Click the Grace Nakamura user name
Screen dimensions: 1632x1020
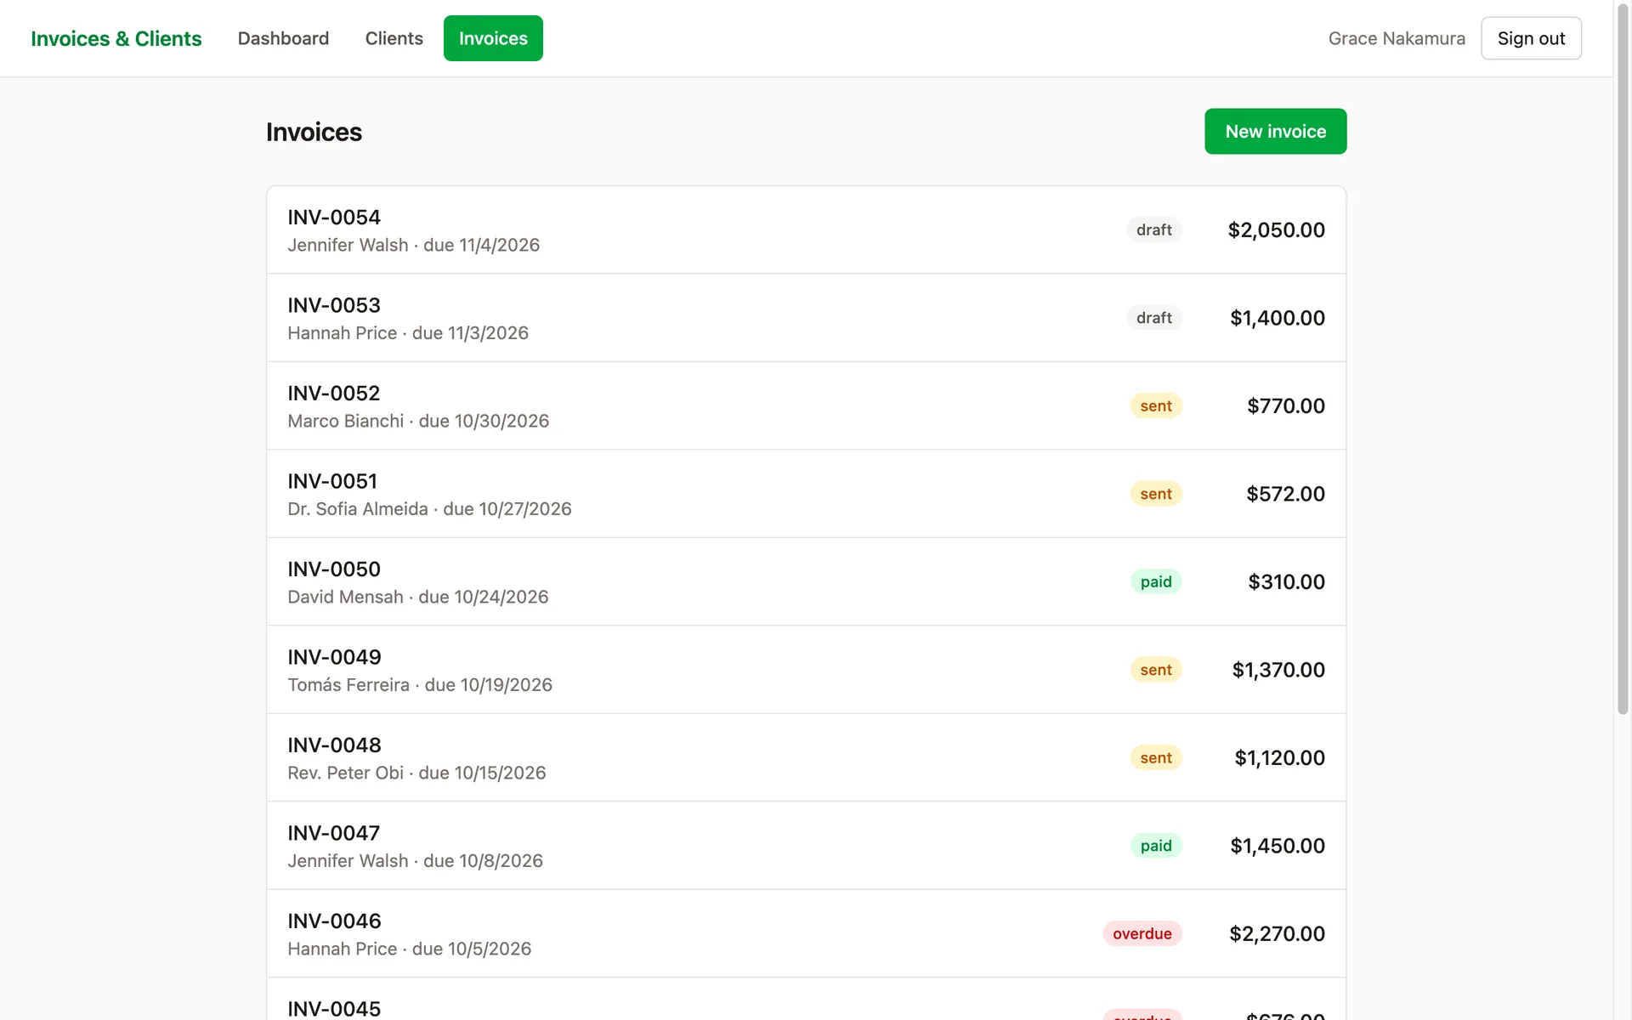tap(1397, 38)
